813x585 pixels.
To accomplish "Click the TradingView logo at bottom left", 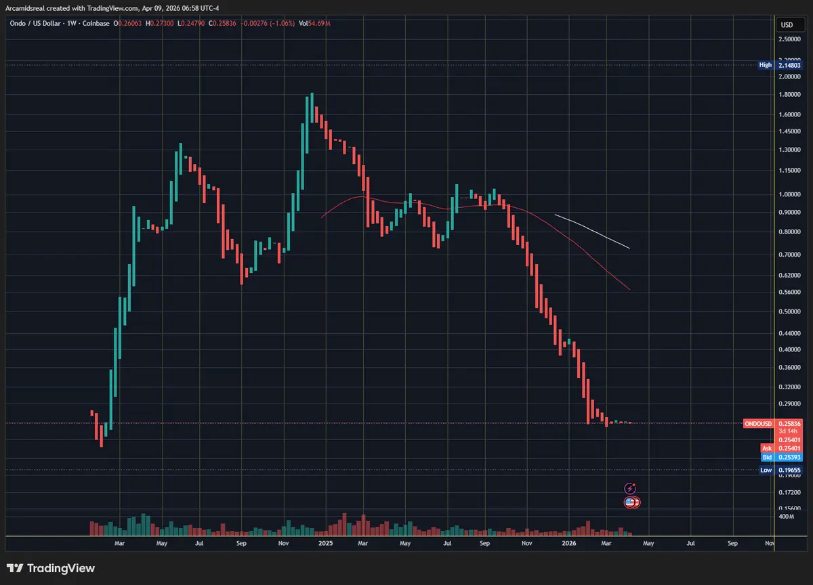I will click(51, 568).
